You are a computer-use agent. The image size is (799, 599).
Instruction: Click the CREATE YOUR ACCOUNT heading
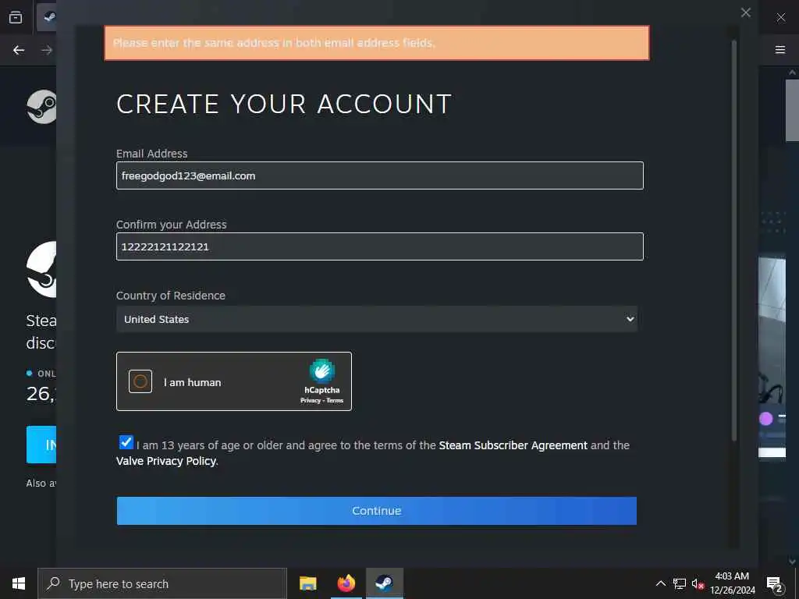[x=284, y=104]
